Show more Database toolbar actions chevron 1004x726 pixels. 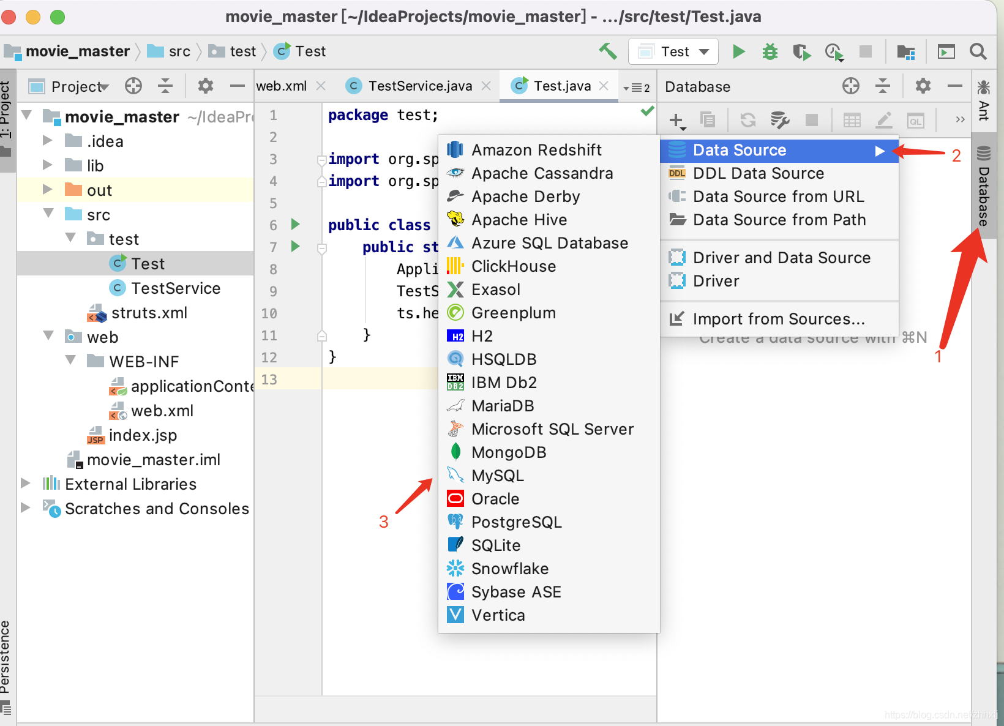click(x=960, y=120)
